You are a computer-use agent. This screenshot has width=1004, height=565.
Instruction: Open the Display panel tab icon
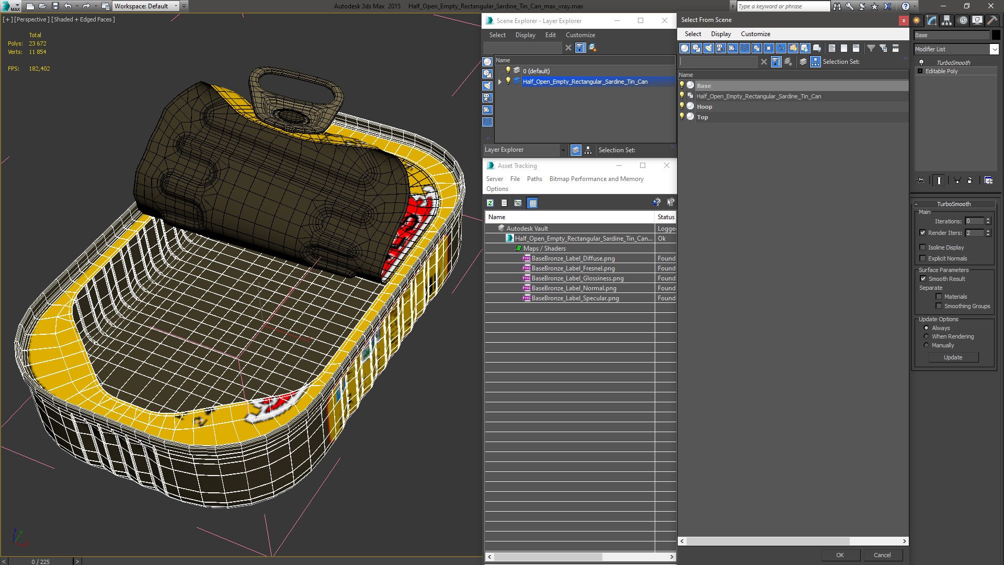point(977,20)
